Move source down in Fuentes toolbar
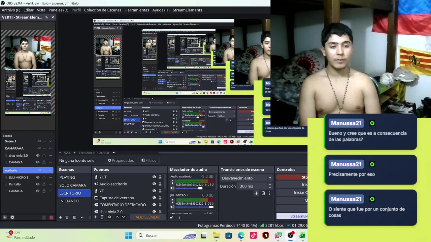Screen dimensions: 431x242 click(x=123, y=217)
